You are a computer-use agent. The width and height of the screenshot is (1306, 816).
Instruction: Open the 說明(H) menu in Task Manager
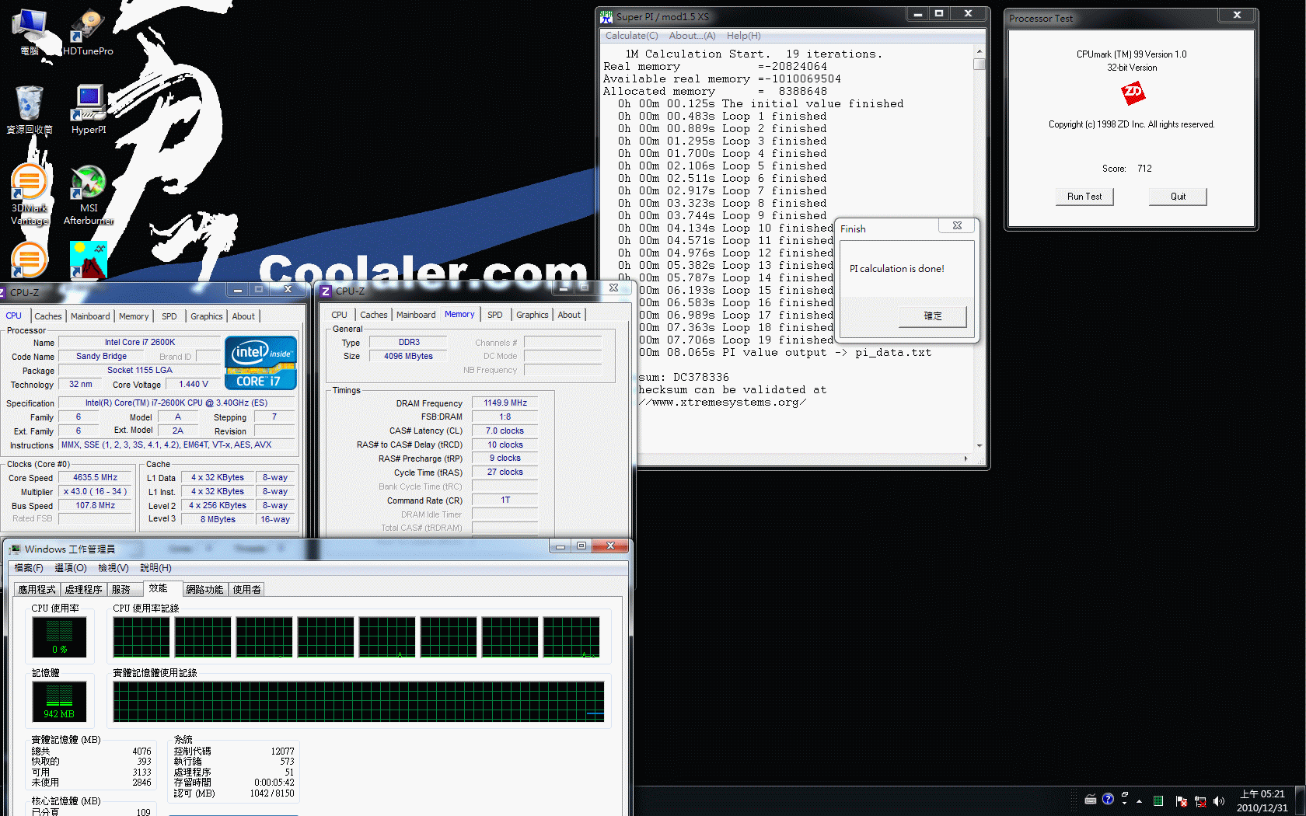click(155, 568)
